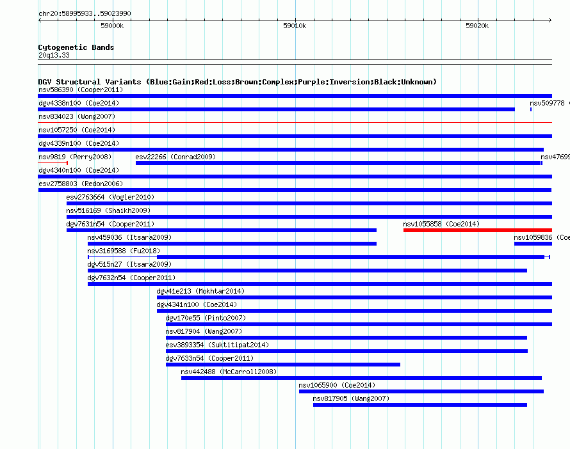Click dgv41e213 (Mokhtar2014) label
This screenshot has width=570, height=449.
click(x=200, y=291)
